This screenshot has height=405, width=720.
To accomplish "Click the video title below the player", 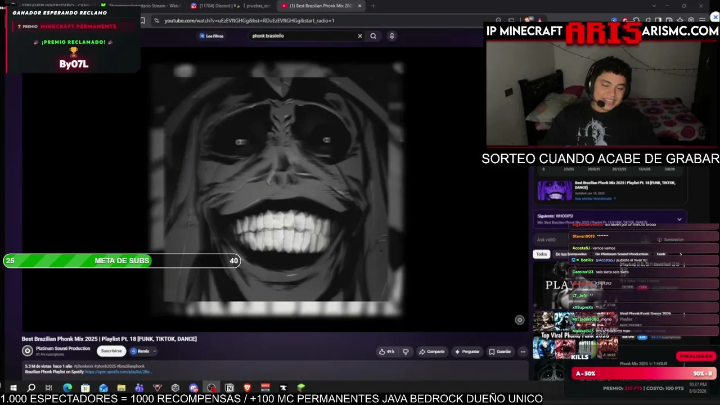I will point(109,339).
